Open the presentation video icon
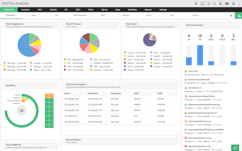The width and height of the screenshot is (242, 151). point(202,3)
